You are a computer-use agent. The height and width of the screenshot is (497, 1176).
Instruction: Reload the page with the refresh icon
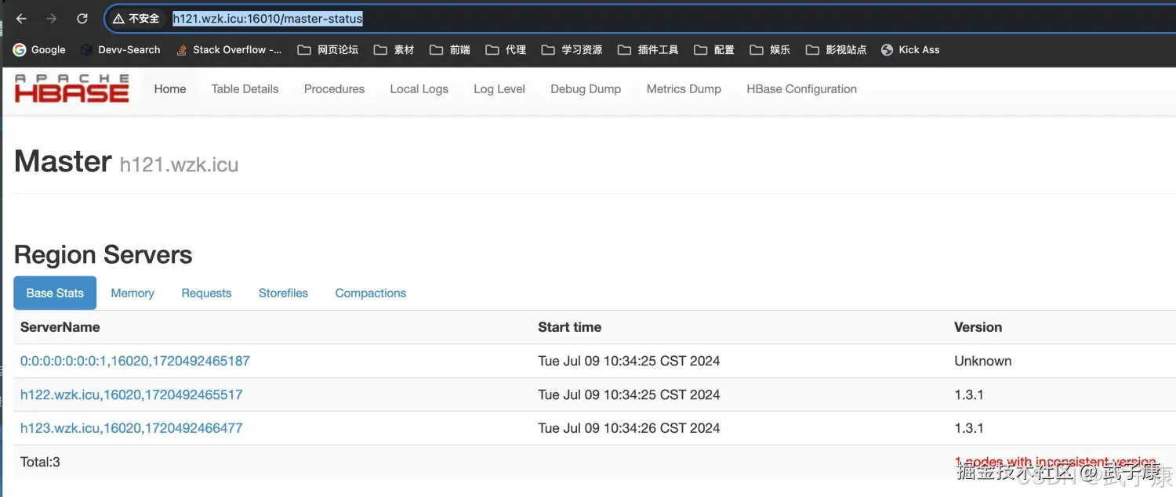pos(82,18)
